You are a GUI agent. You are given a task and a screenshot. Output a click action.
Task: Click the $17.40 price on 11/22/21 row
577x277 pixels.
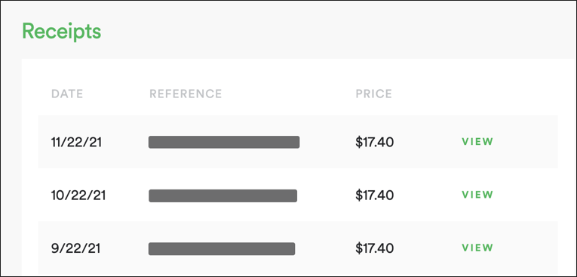pyautogui.click(x=374, y=142)
